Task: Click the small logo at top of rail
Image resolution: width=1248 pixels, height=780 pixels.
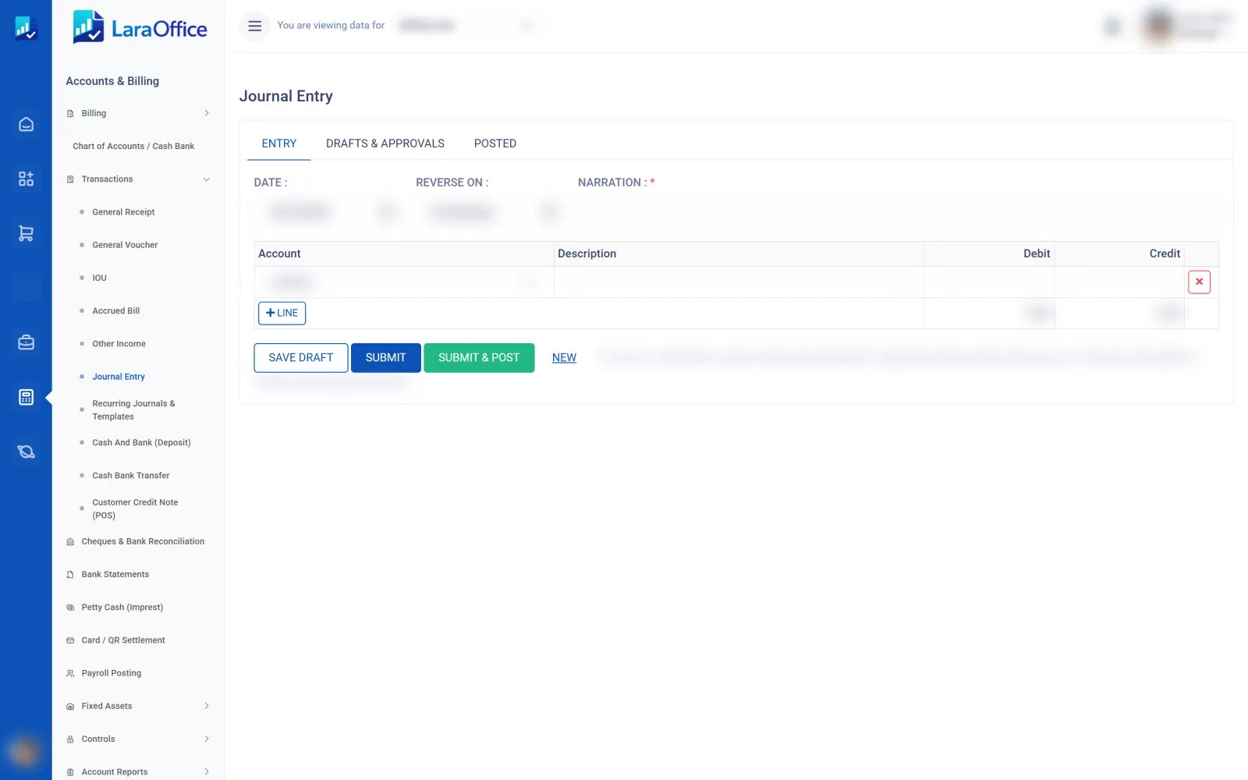Action: [x=26, y=29]
